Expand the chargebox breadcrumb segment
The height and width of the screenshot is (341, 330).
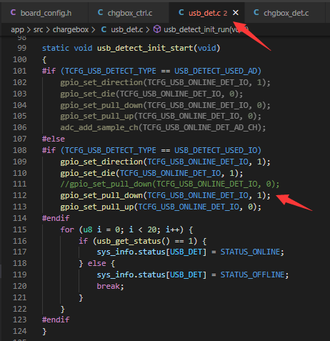pos(71,29)
